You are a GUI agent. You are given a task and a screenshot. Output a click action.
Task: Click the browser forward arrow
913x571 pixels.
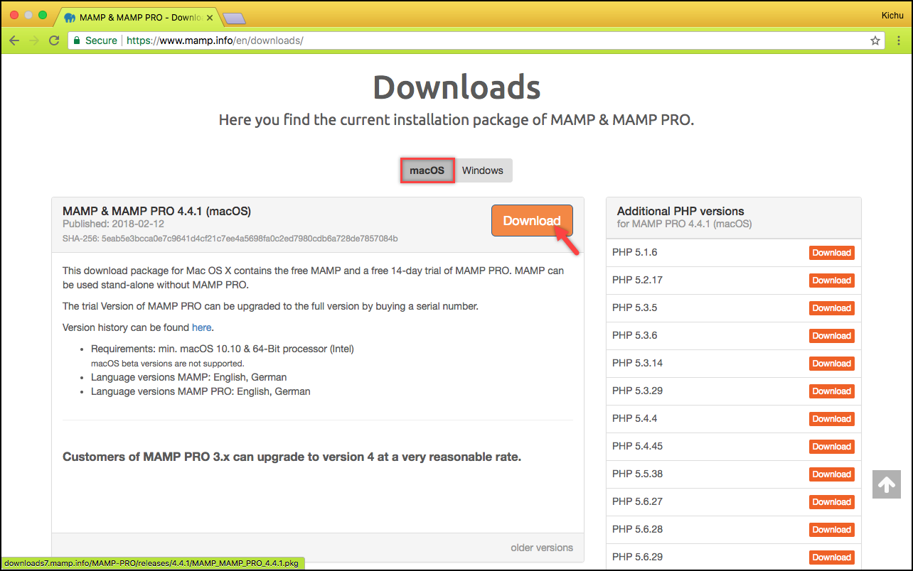point(34,40)
